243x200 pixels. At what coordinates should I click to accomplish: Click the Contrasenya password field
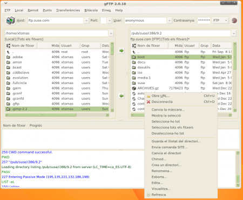(x=204, y=20)
